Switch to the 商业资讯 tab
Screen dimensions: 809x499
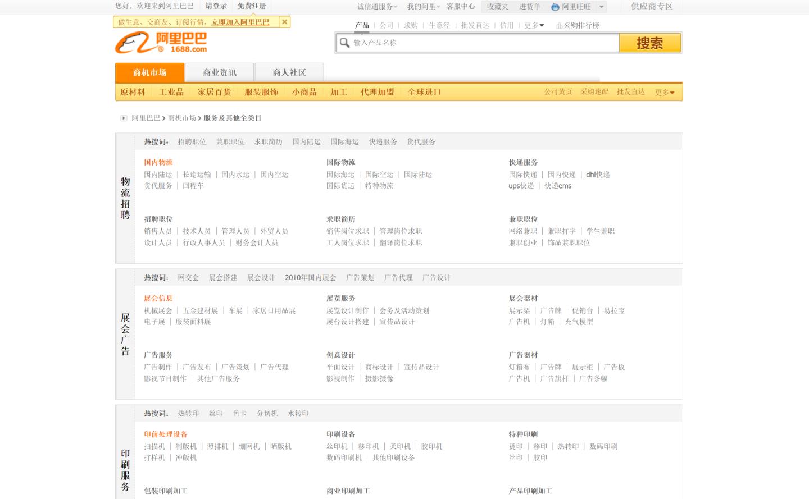coord(219,72)
